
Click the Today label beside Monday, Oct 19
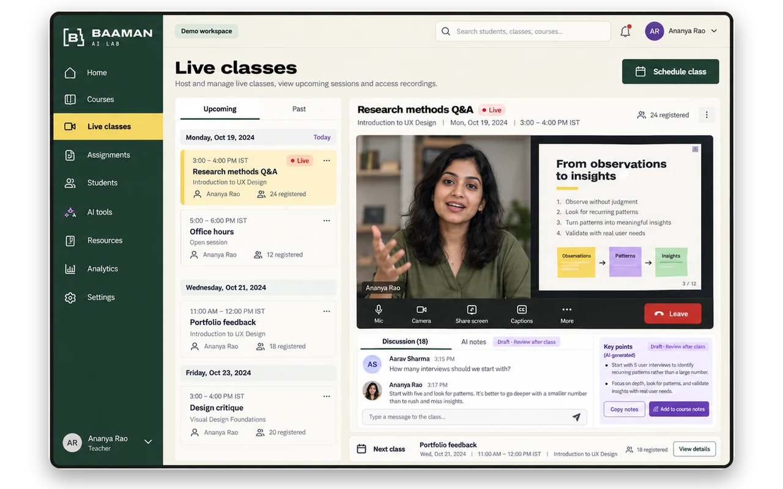pos(322,138)
